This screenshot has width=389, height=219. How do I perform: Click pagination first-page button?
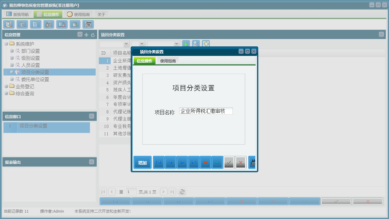click(x=103, y=192)
